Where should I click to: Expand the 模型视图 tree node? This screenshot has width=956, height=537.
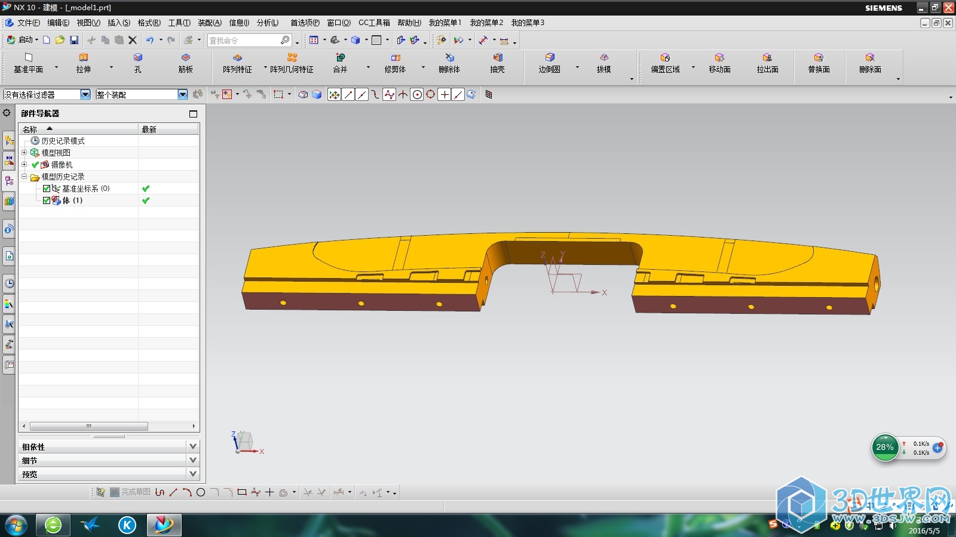[24, 153]
